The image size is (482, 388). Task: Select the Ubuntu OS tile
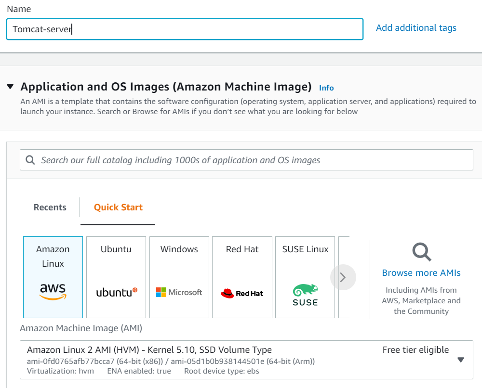click(x=116, y=277)
